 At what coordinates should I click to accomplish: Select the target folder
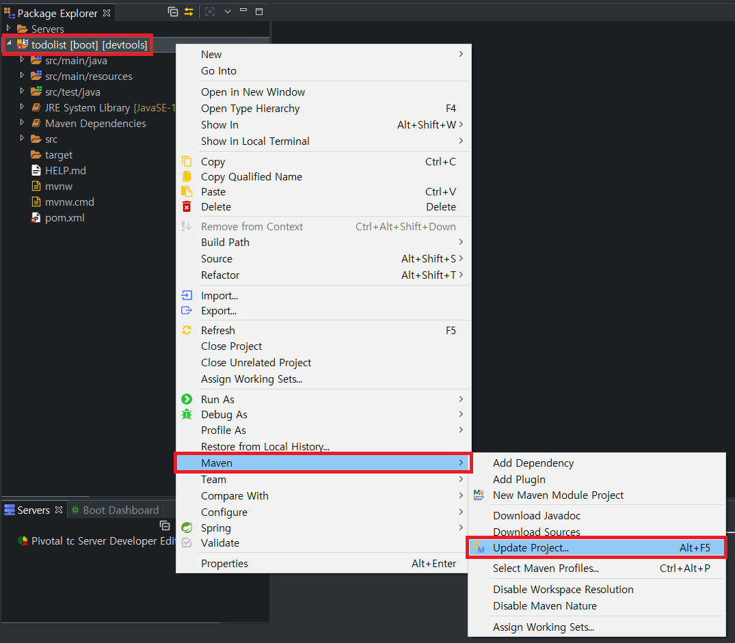(59, 154)
